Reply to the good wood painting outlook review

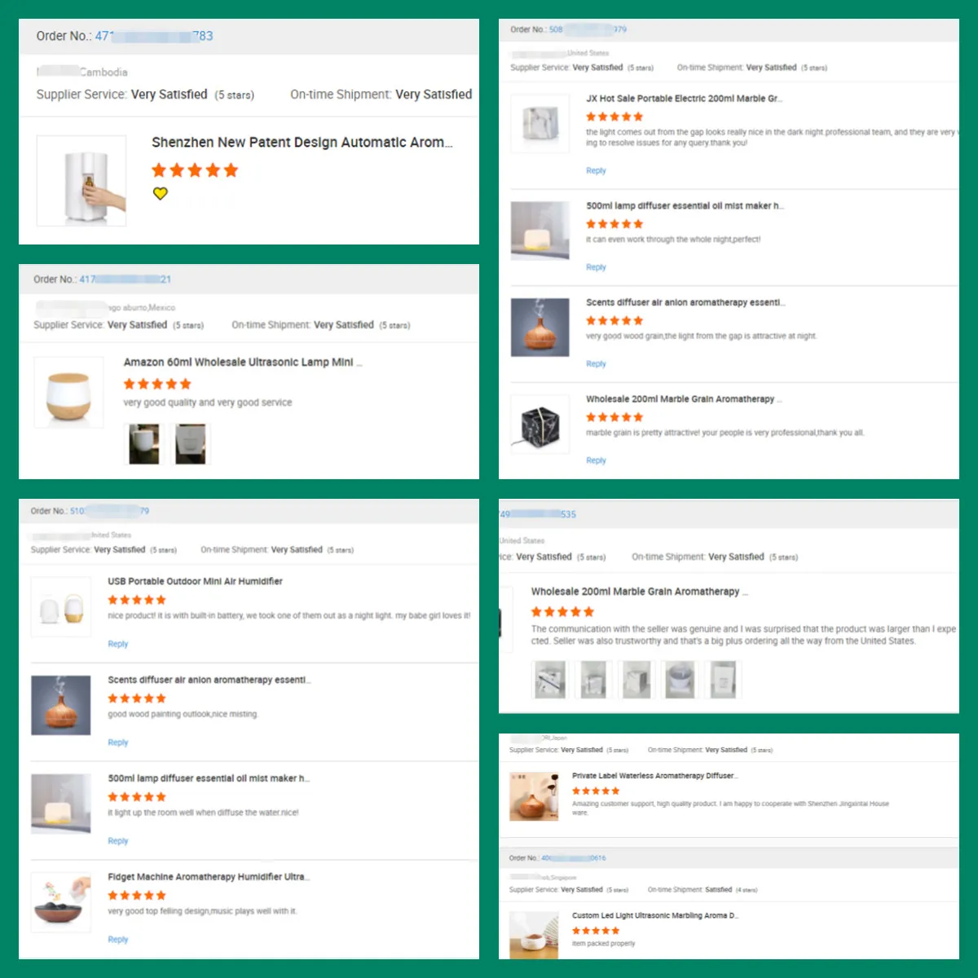click(x=118, y=742)
